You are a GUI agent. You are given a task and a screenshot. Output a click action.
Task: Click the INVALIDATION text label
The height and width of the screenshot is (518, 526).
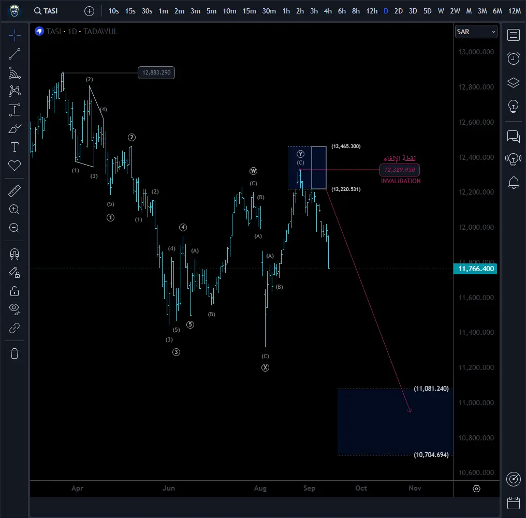(401, 181)
